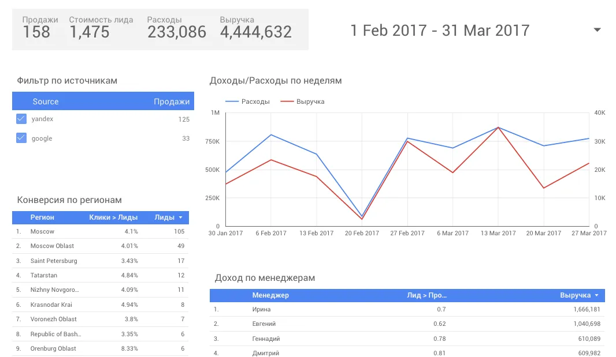Click the Фильтр по источникам title
The image size is (616, 357).
click(x=67, y=81)
